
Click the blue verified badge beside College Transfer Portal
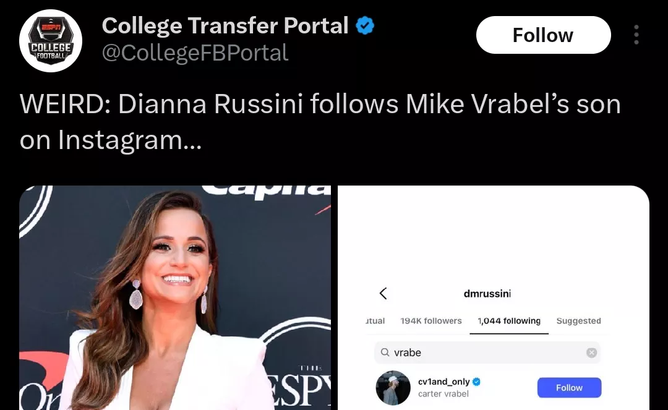point(365,25)
